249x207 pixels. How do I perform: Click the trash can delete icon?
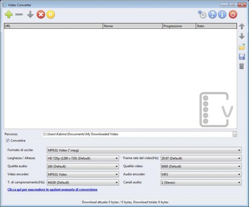(242, 66)
